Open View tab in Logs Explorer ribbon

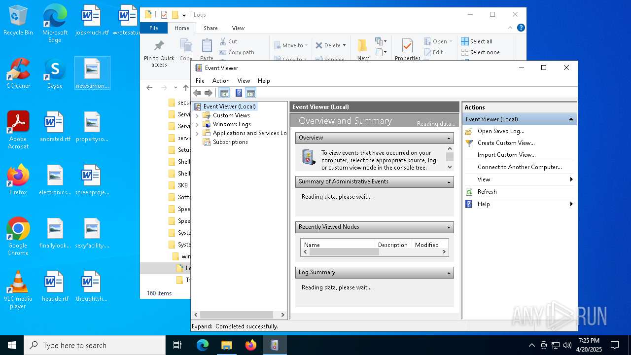[238, 28]
